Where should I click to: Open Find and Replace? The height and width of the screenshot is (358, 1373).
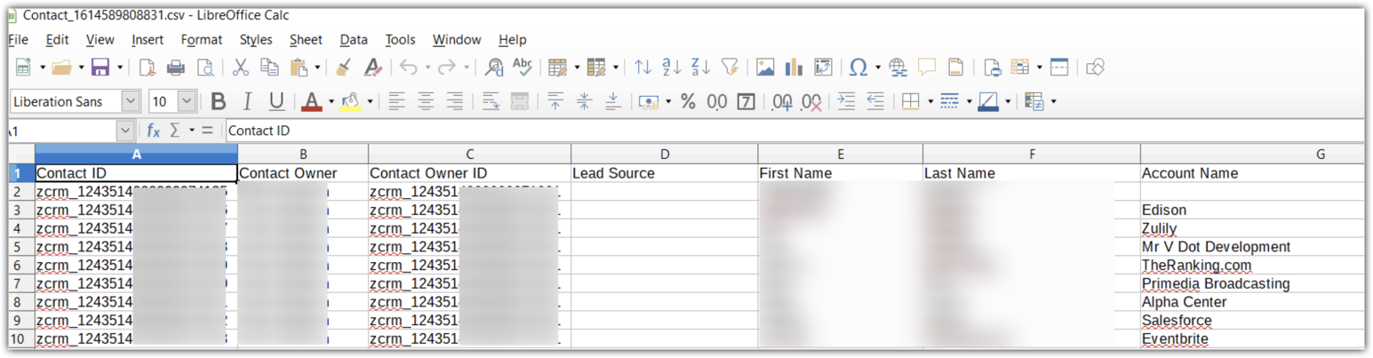tap(494, 68)
